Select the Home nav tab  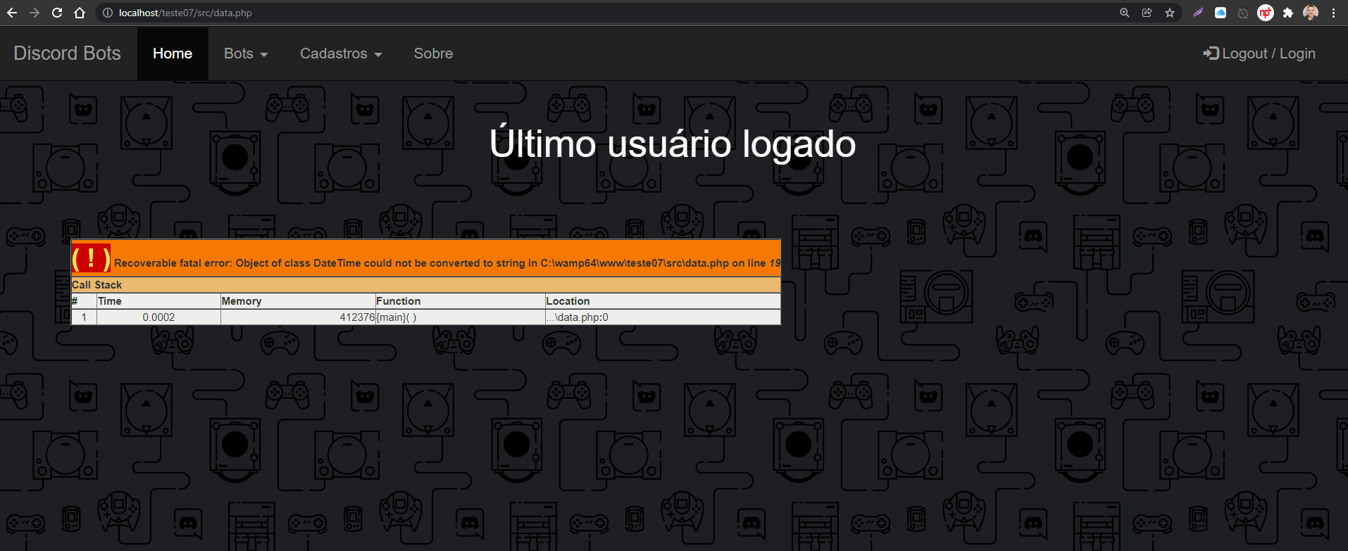[173, 53]
